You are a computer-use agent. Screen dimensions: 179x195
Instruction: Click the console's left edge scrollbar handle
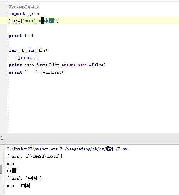[1, 169]
